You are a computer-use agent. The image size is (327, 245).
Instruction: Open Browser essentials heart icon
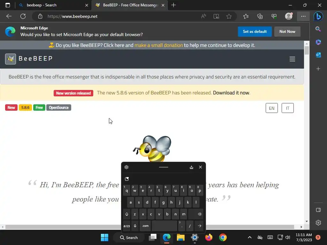click(274, 16)
